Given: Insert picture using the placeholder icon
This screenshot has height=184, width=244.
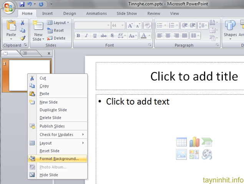Looking at the screenshot, I should [x=181, y=154].
